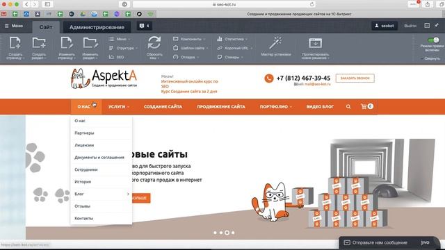Click the Выйти logout link

[x=410, y=26]
